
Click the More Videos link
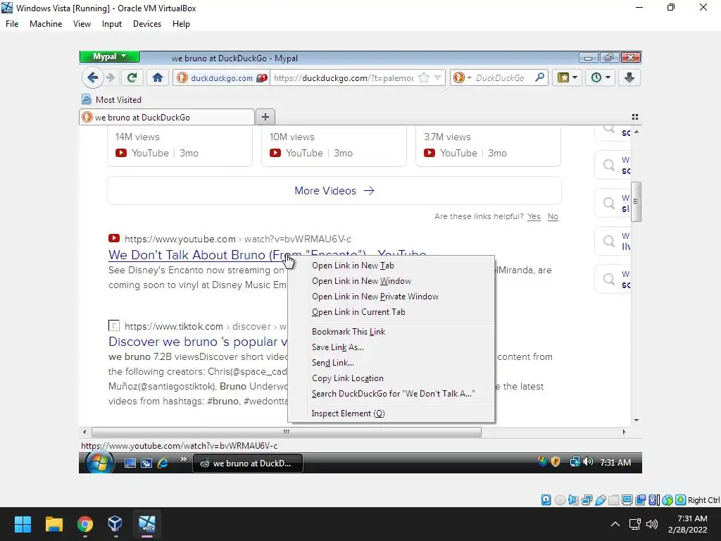(334, 190)
